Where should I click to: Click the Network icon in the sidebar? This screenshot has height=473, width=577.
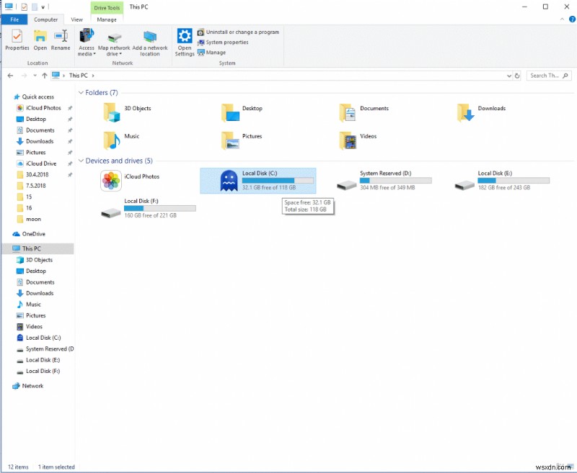click(30, 386)
